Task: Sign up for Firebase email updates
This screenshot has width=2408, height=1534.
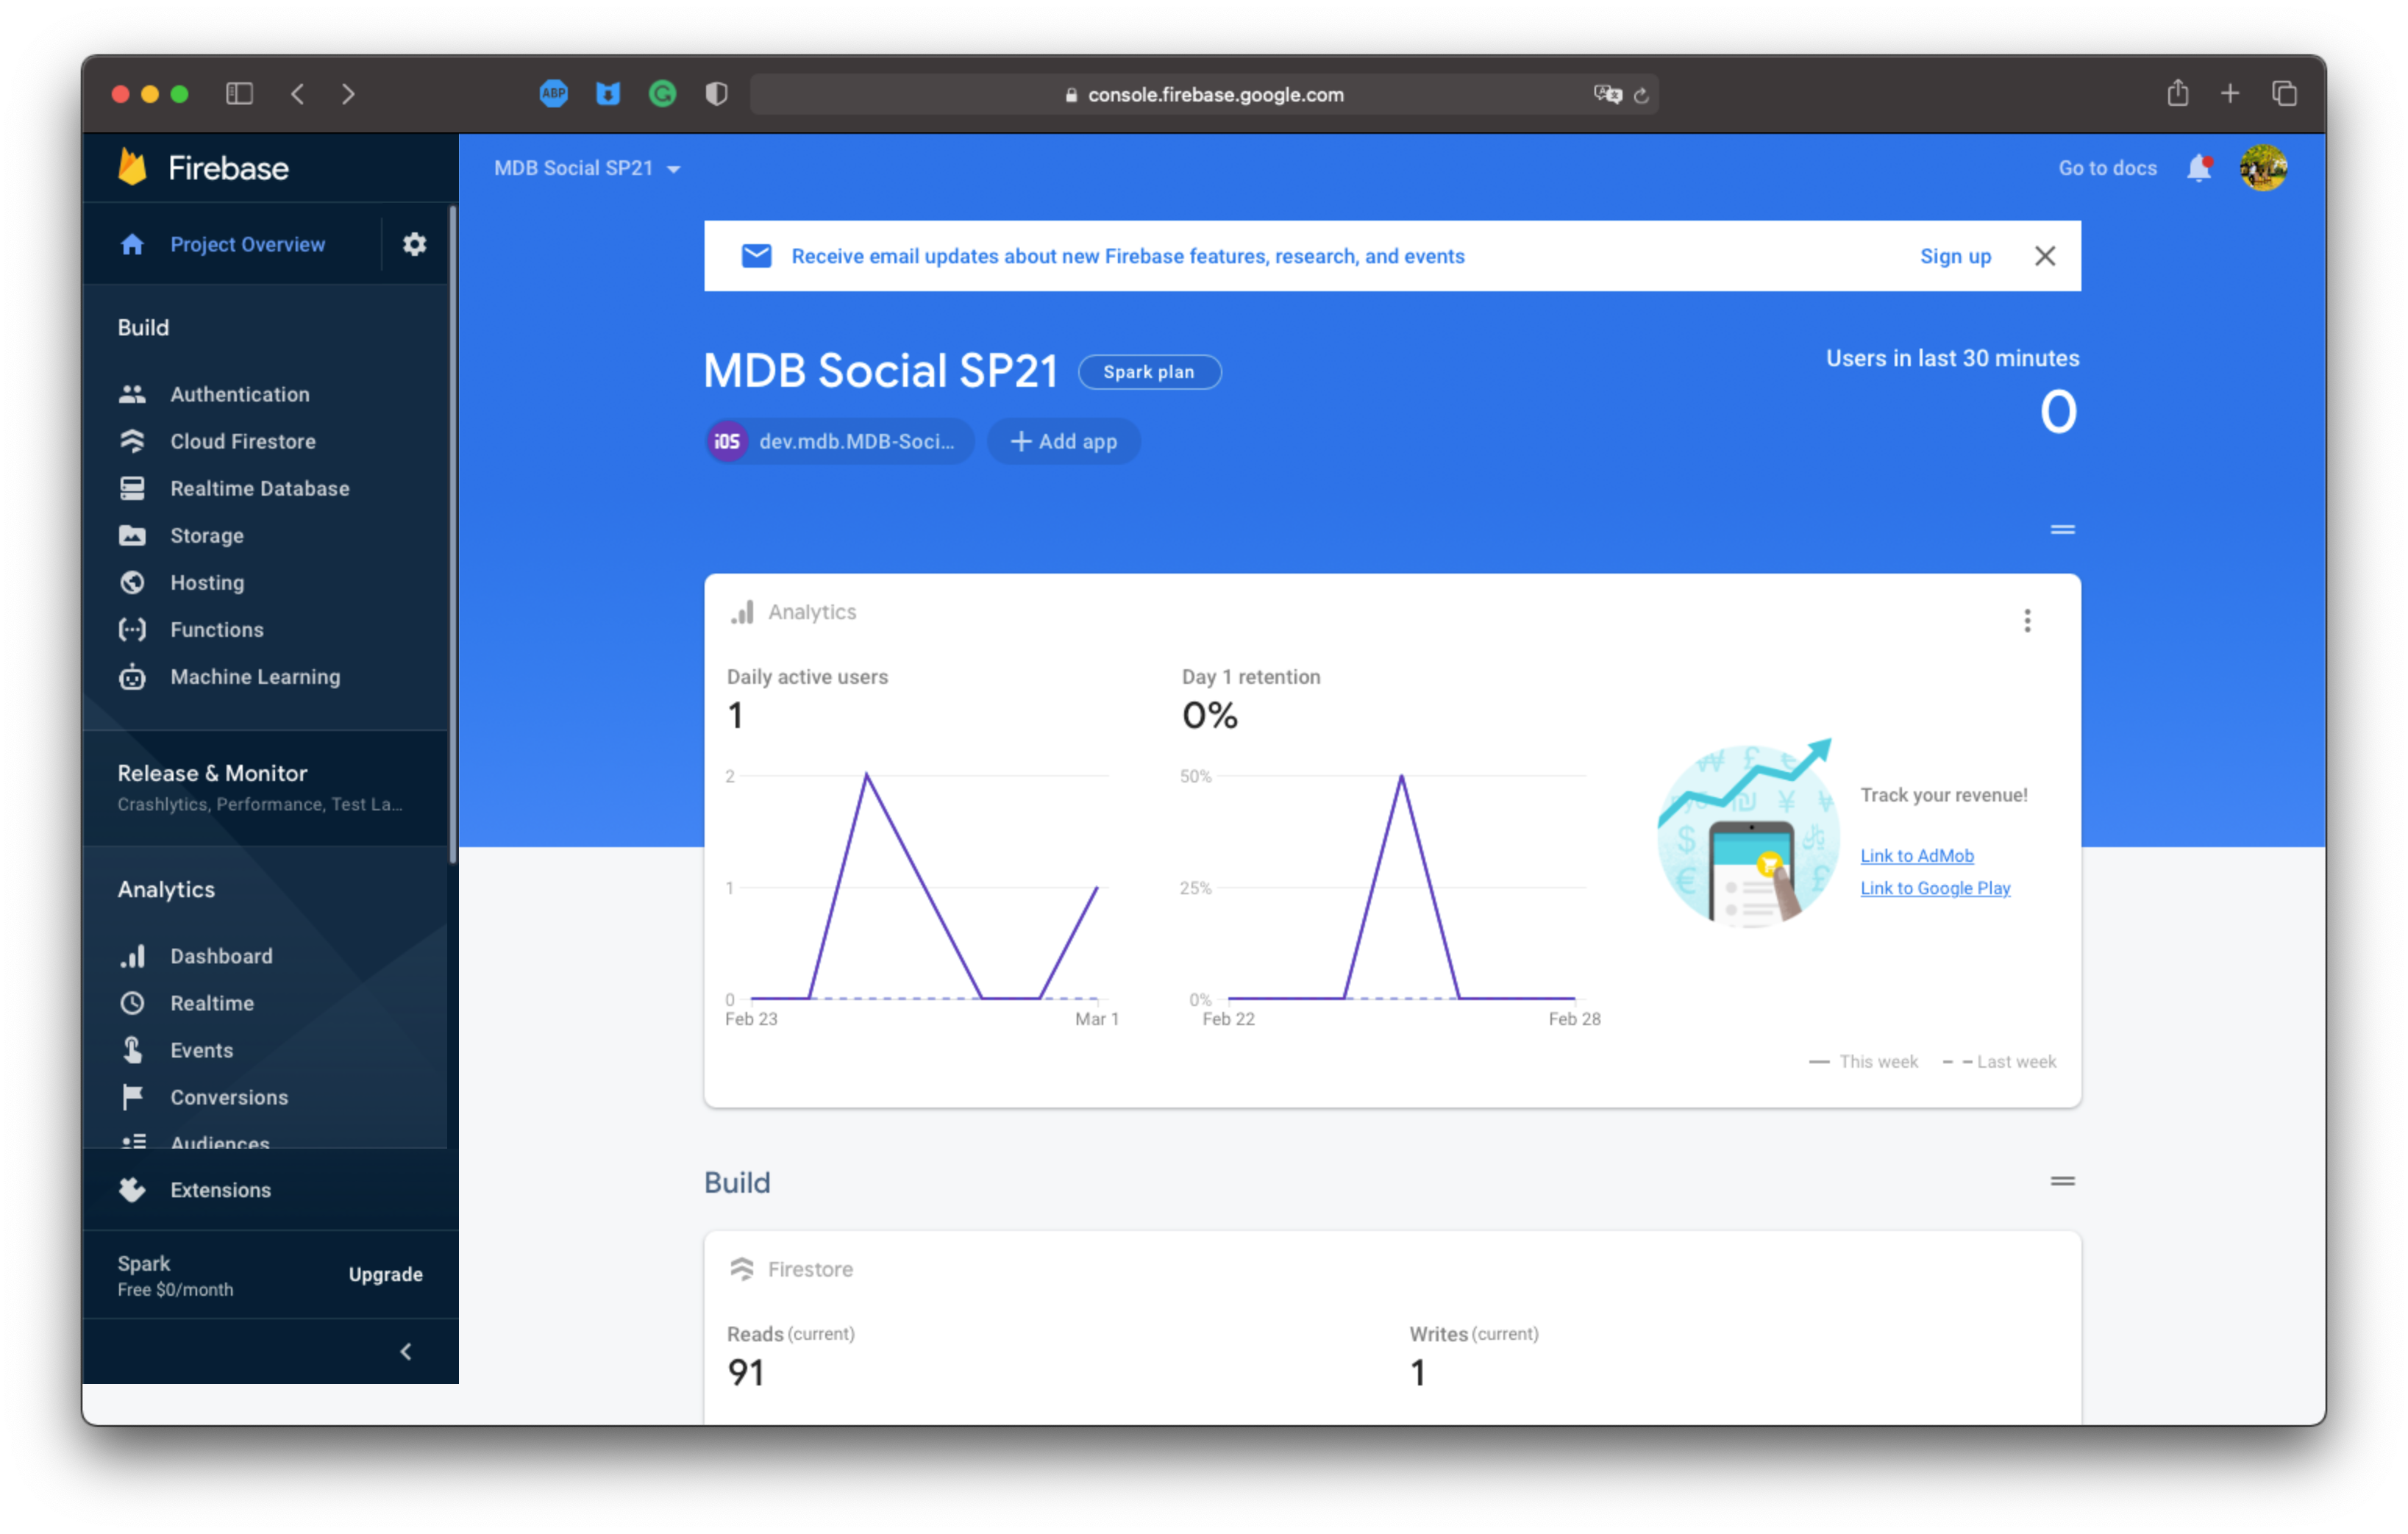Action: 1955,256
